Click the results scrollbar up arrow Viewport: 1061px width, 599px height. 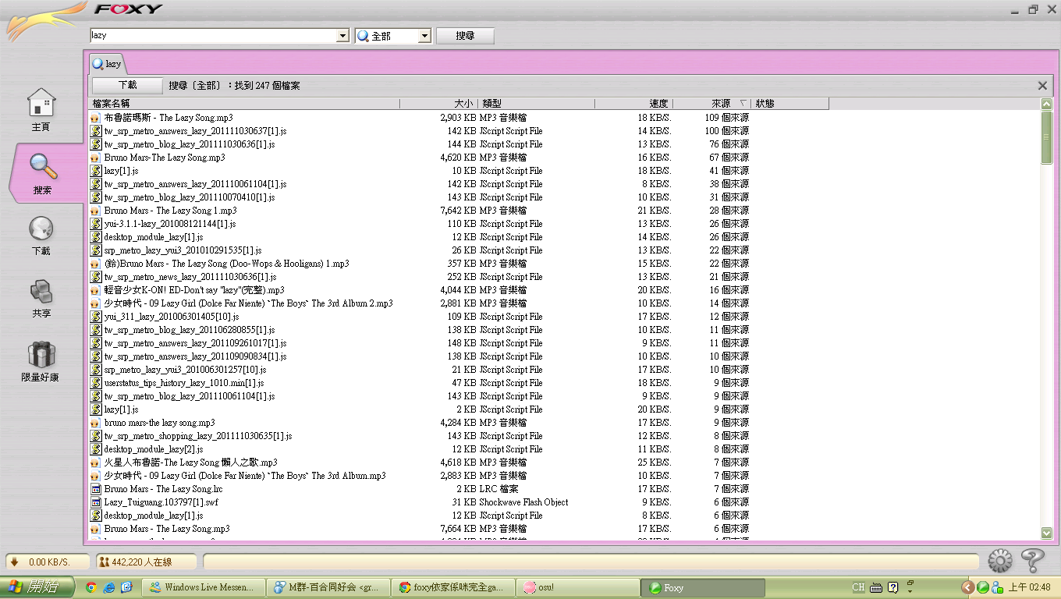(x=1046, y=104)
